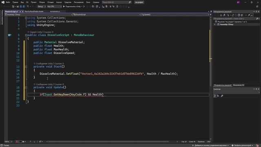Collapse the DissolveScript class block
The height and width of the screenshot is (147, 261).
pyautogui.click(x=26, y=35)
